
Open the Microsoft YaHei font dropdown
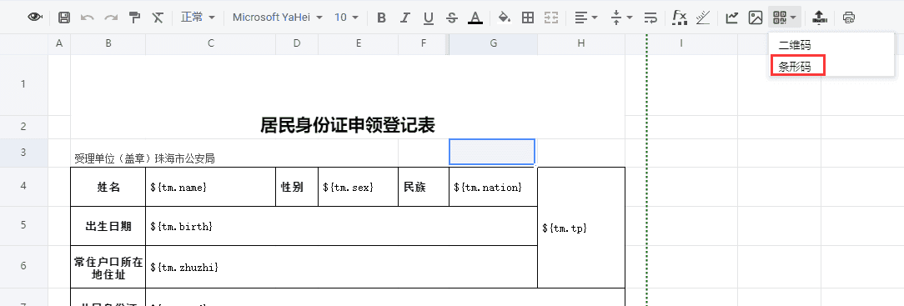click(x=278, y=18)
